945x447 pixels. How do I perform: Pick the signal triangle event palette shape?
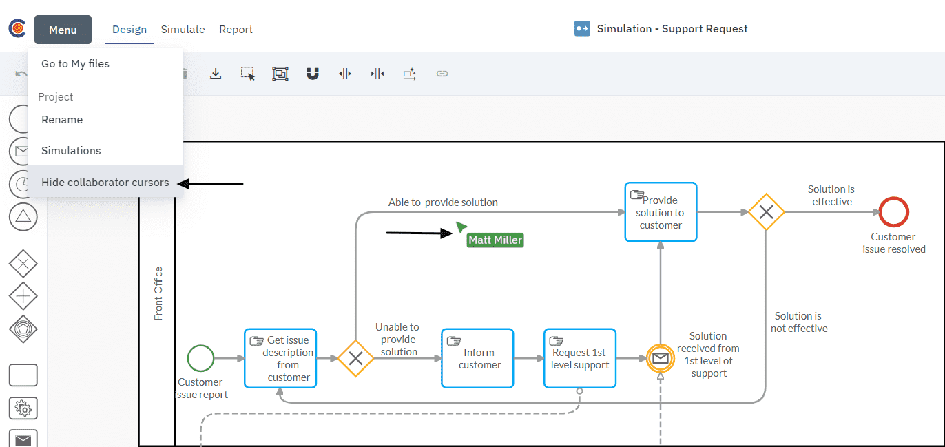click(23, 216)
